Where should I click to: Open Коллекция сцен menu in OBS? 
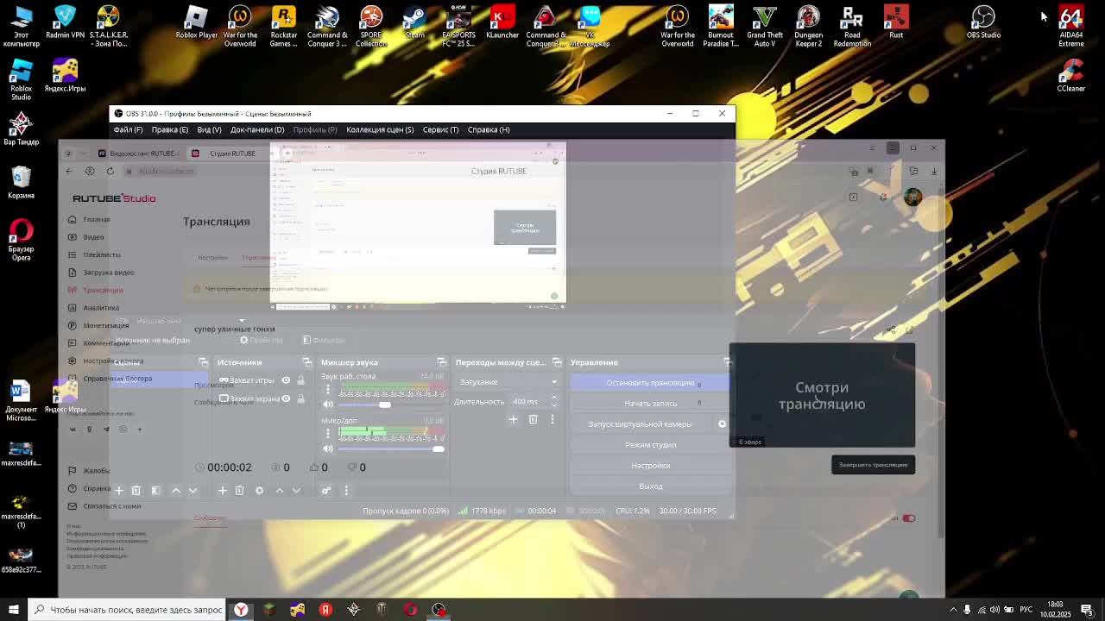coord(380,129)
